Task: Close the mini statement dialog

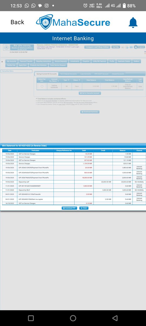Action: (84, 208)
